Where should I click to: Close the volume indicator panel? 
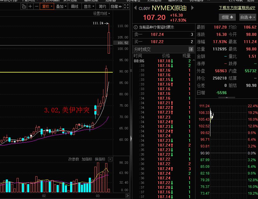point(110,159)
